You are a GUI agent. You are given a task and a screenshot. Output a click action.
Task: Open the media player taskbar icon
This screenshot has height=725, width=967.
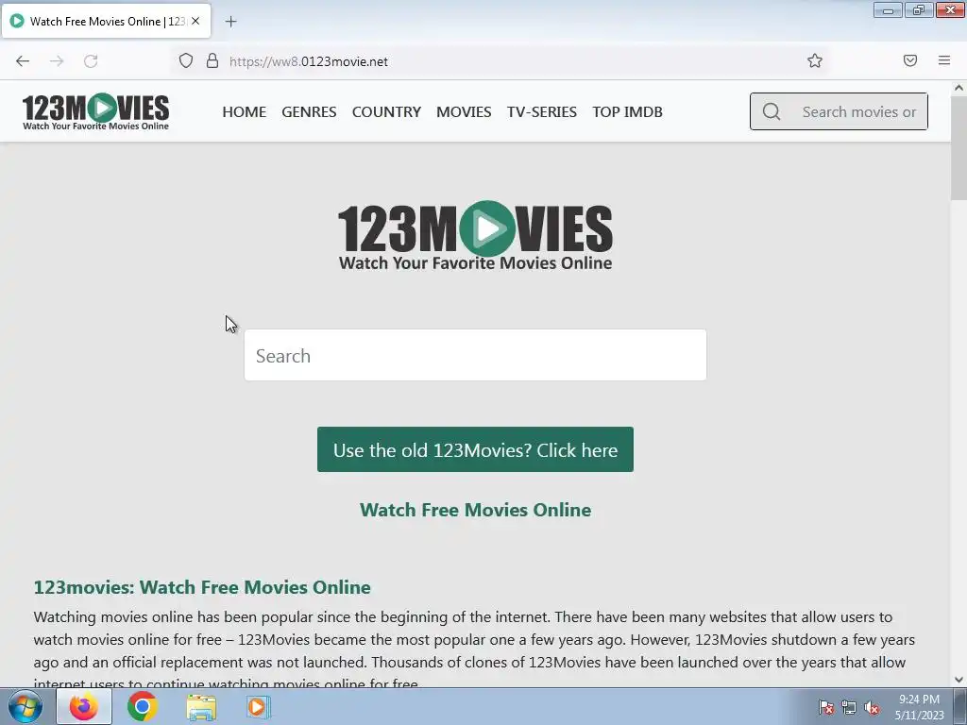tap(259, 706)
